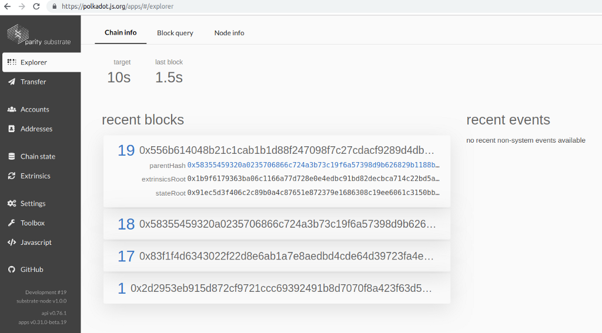The height and width of the screenshot is (333, 602).
Task: Click the Chain state database icon
Action: coord(12,156)
